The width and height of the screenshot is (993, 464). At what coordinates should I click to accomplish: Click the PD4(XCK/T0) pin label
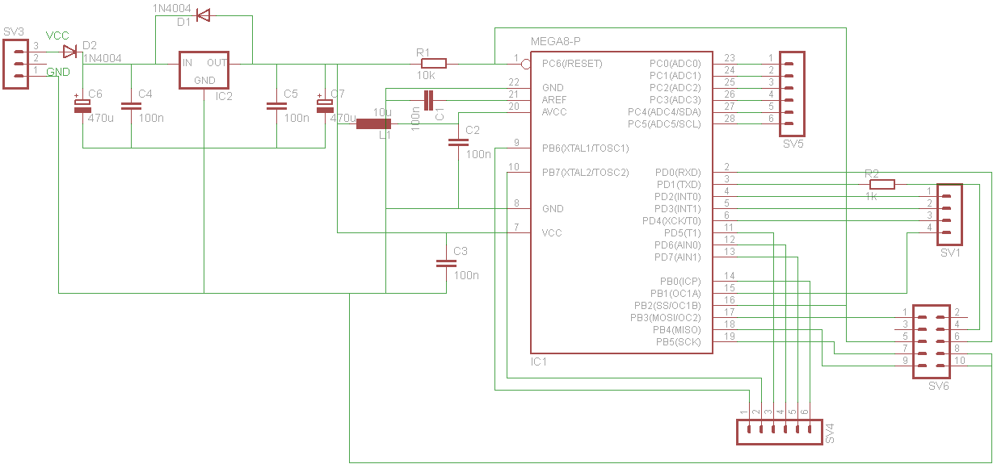[x=672, y=221]
